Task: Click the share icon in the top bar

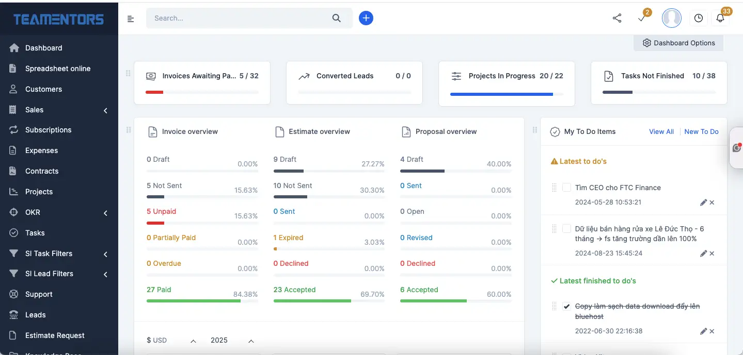Action: [616, 18]
